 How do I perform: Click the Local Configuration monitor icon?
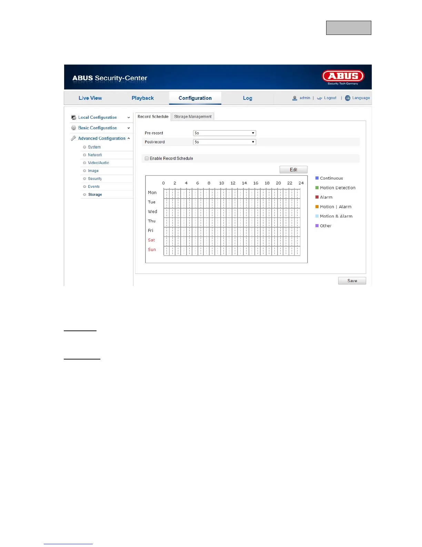[73, 117]
